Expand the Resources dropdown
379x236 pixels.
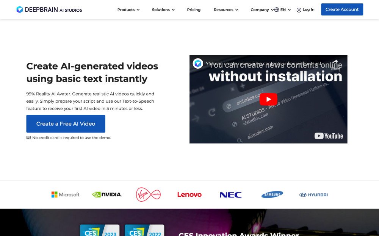coord(226,10)
